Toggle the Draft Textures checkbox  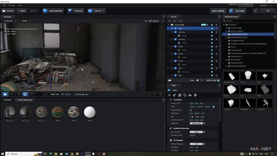[146, 21]
